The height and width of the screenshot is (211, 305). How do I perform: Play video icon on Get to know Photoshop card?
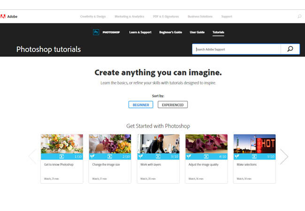coord(61,157)
